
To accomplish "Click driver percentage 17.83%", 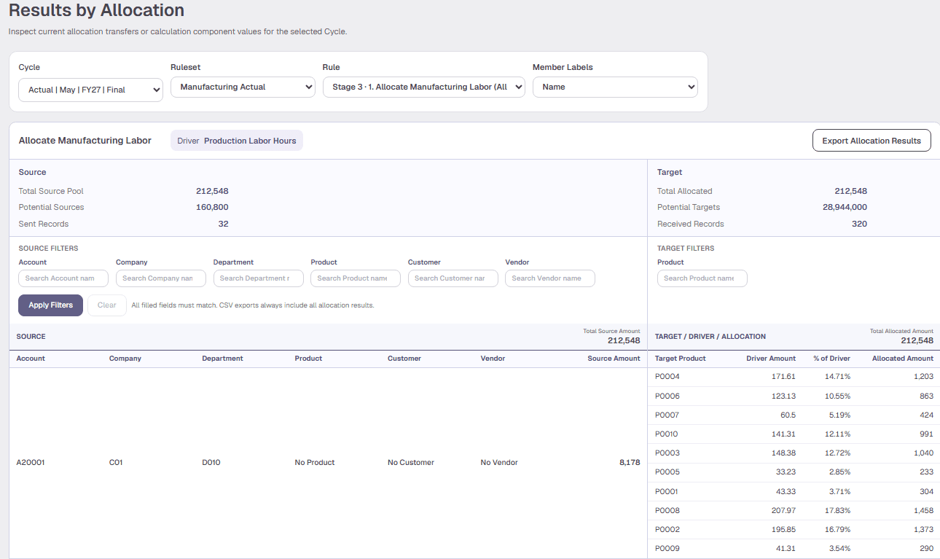I will coord(838,511).
